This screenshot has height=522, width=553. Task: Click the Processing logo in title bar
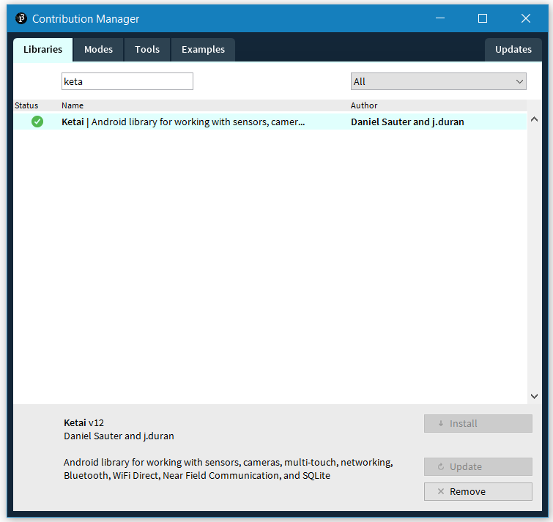coord(21,18)
